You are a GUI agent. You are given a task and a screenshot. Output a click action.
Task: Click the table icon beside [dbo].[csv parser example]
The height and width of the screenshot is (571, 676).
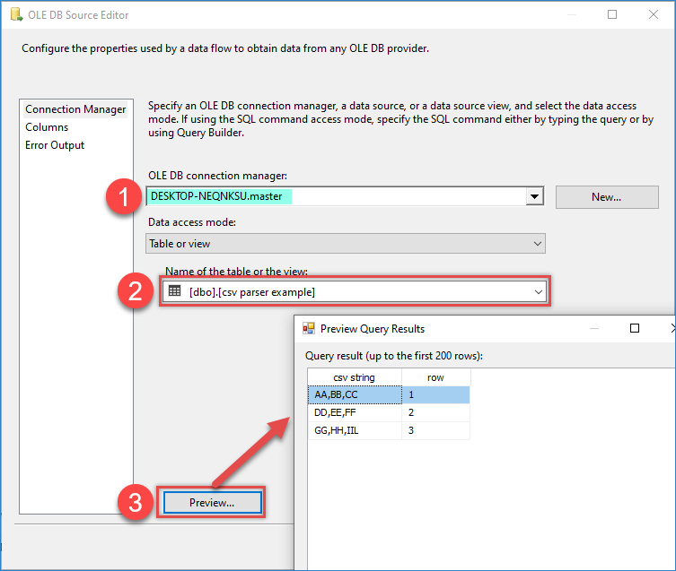[175, 291]
